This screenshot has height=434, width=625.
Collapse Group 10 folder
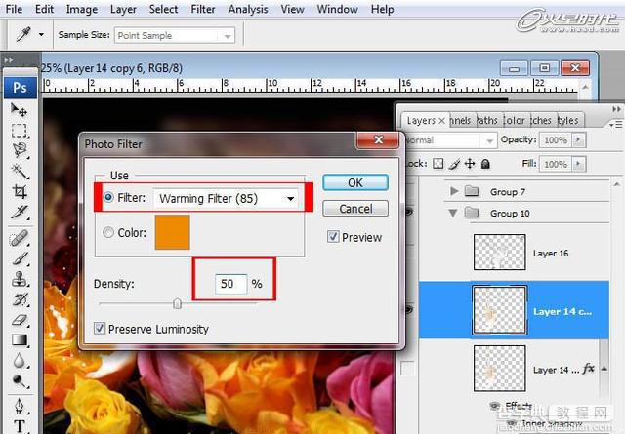tap(453, 213)
